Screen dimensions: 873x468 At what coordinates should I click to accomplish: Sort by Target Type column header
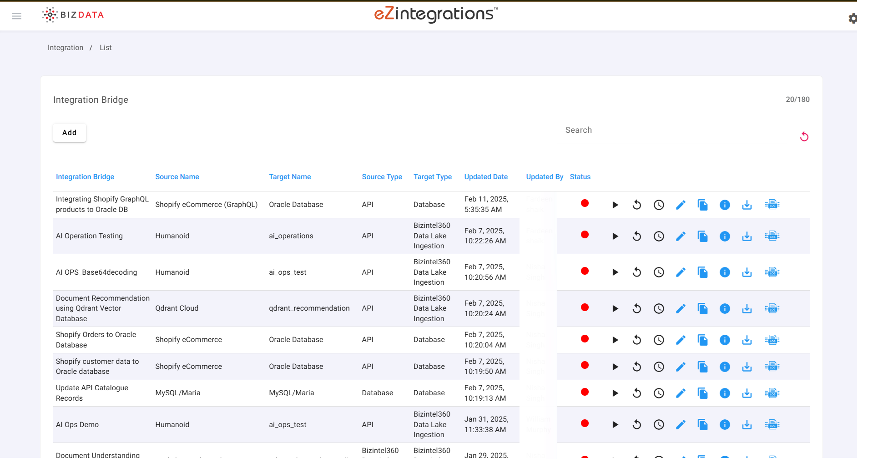(433, 177)
